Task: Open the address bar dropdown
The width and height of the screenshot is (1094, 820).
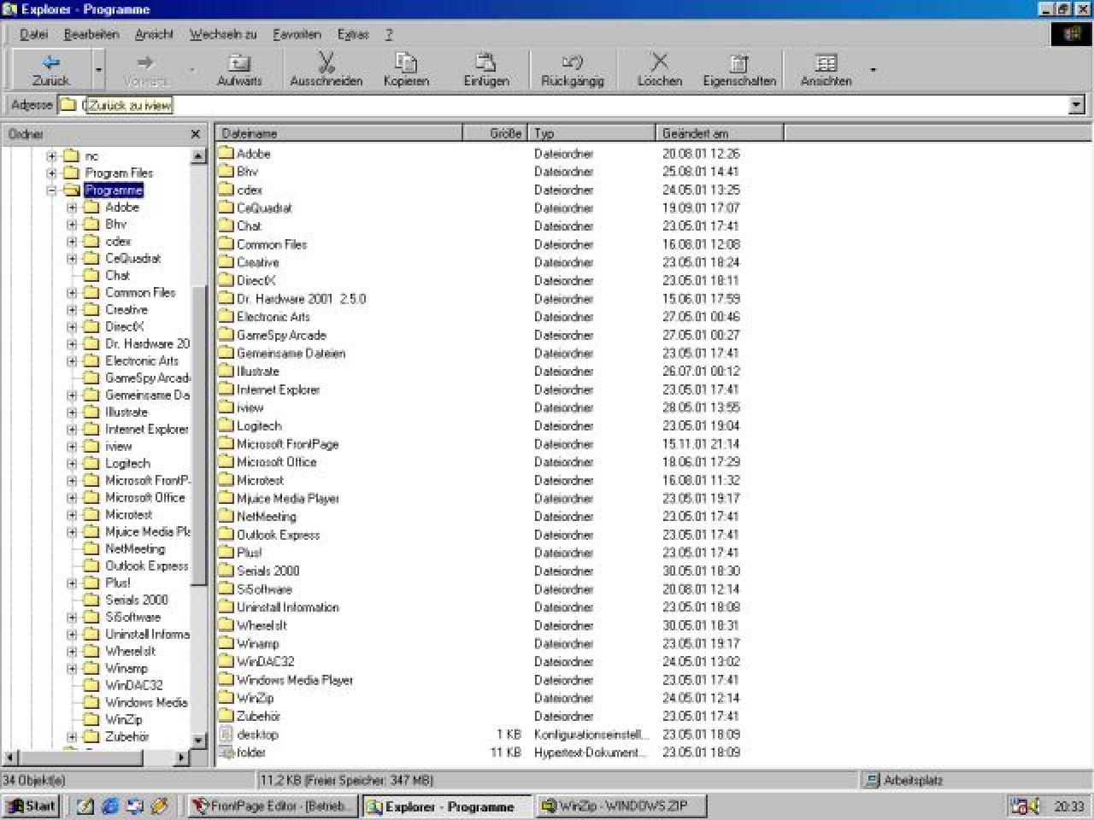Action: 1077,105
